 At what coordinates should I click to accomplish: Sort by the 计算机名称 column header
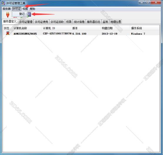pyautogui.click(x=27, y=28)
